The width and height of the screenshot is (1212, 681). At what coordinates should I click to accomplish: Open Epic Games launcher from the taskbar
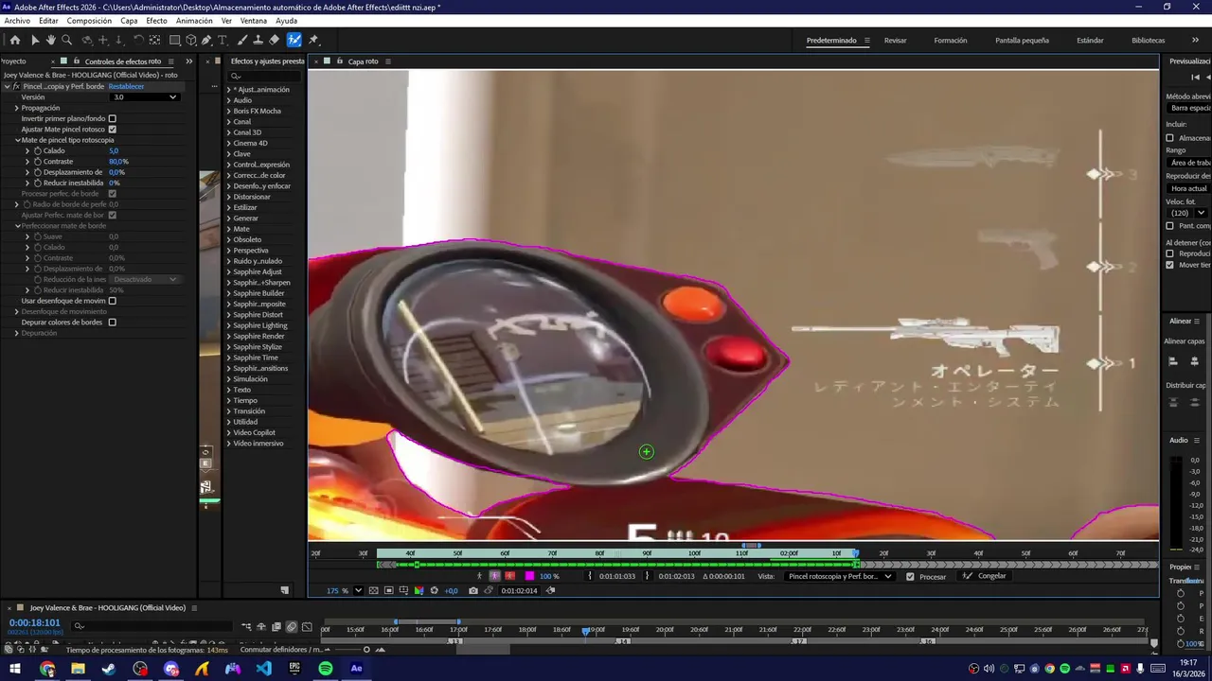[294, 669]
